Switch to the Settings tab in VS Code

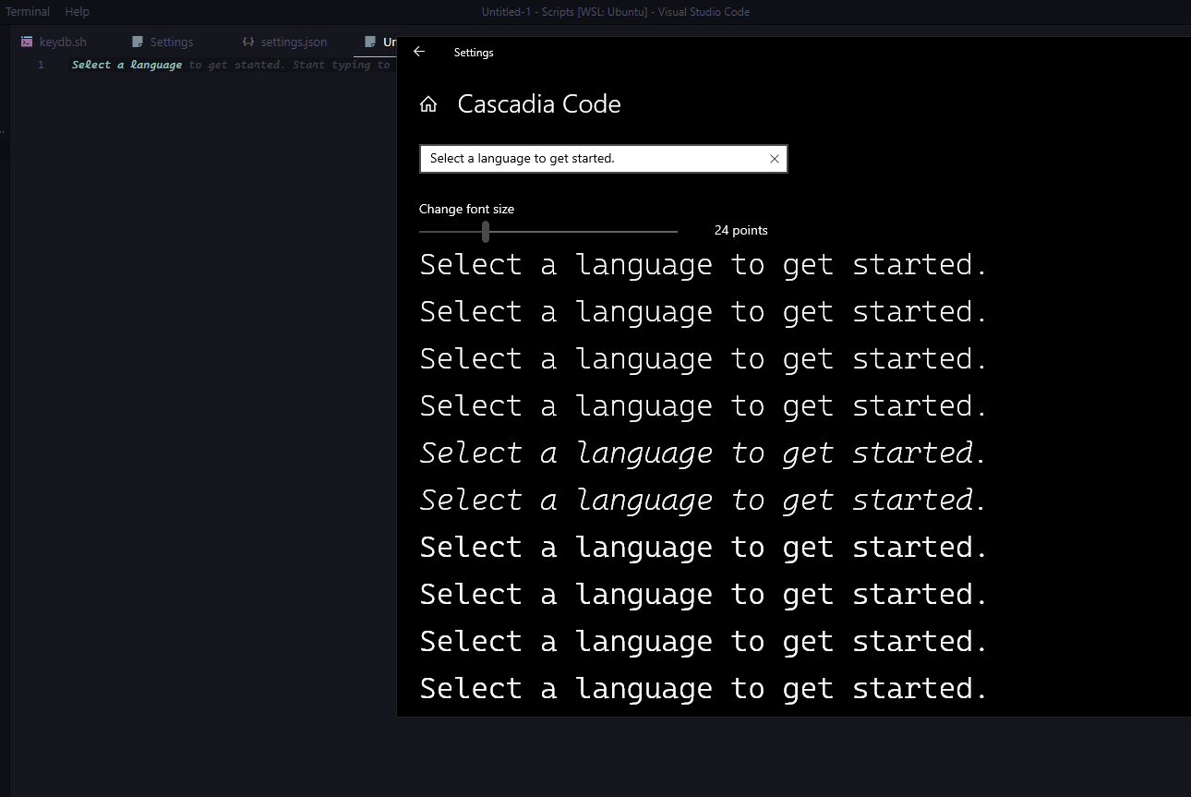[x=170, y=42]
